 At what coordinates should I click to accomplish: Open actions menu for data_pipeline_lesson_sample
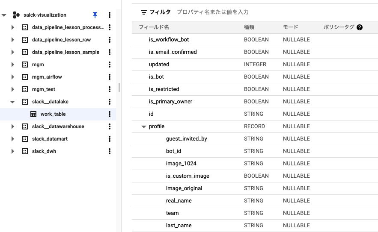[110, 52]
